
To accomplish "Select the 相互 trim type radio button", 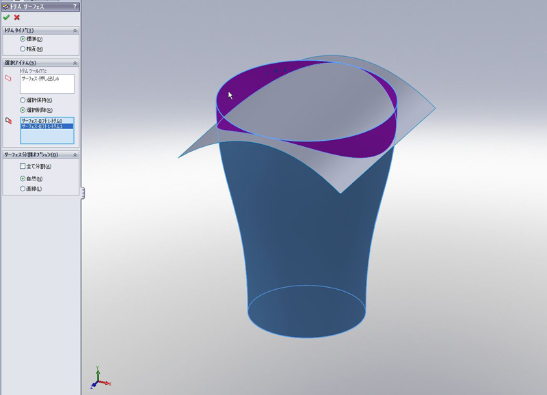I will (23, 49).
